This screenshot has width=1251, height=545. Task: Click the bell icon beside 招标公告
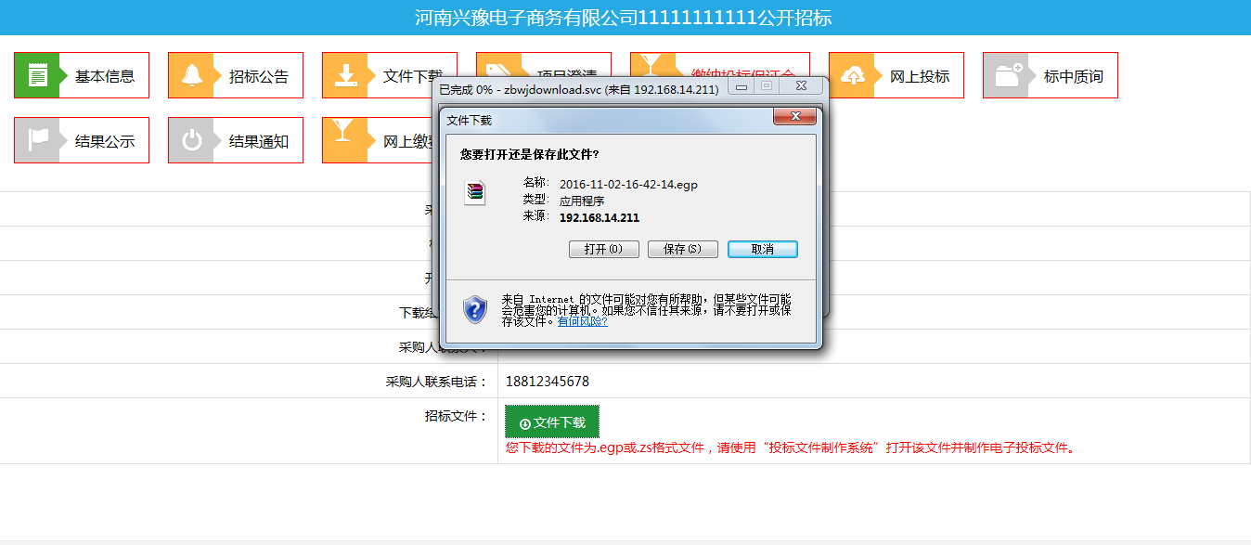(191, 76)
